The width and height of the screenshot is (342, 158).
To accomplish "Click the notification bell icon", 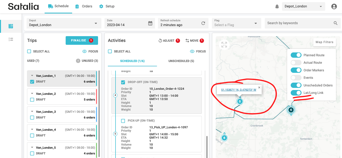I will 277,7.
